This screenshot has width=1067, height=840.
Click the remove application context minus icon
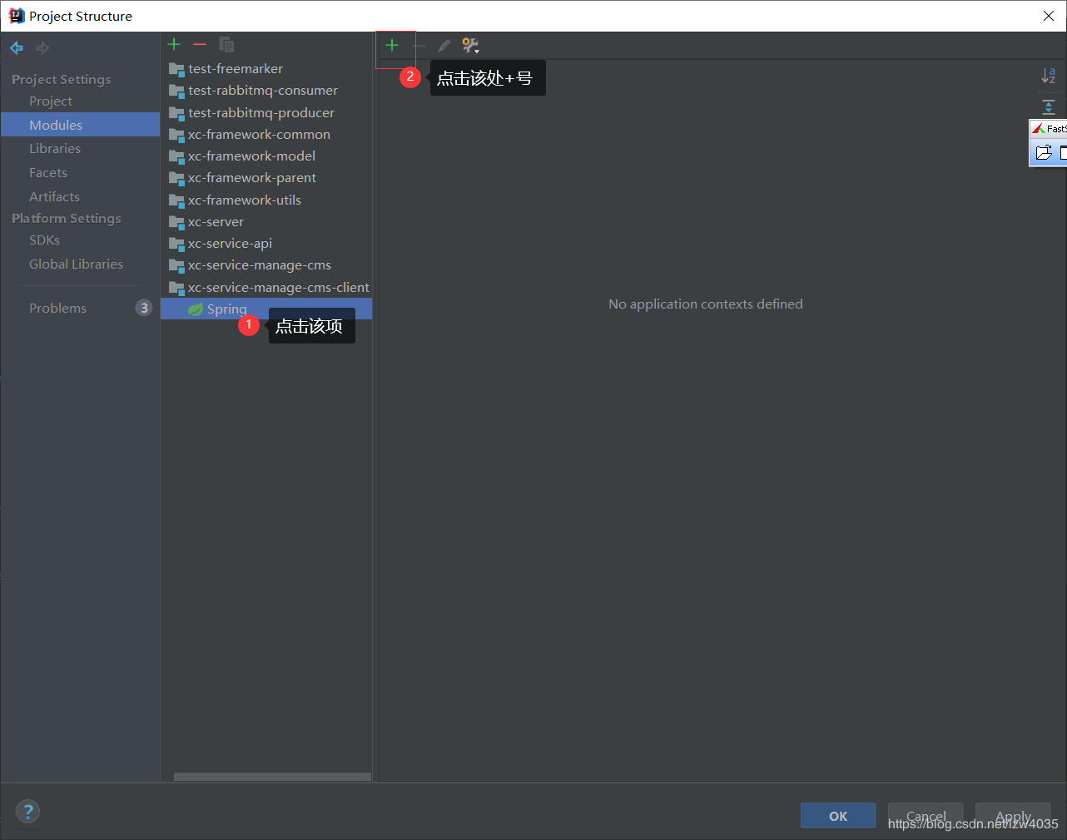[x=419, y=46]
